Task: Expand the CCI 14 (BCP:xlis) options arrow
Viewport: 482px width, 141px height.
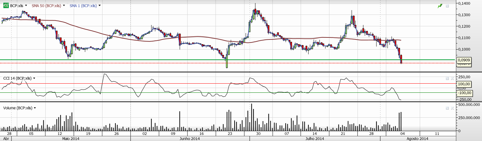Action: click(34, 78)
